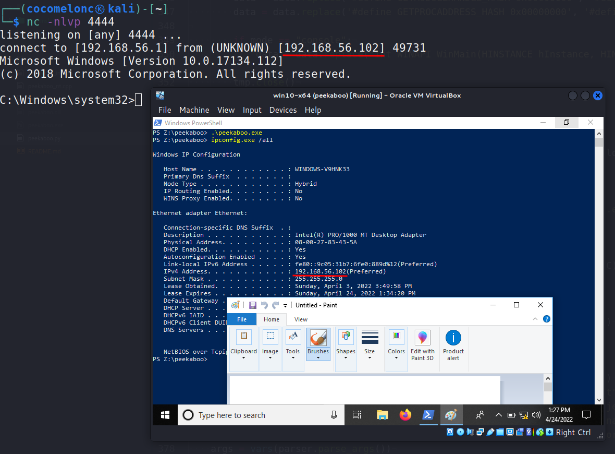Open Edit with Paint 3D

pos(422,345)
